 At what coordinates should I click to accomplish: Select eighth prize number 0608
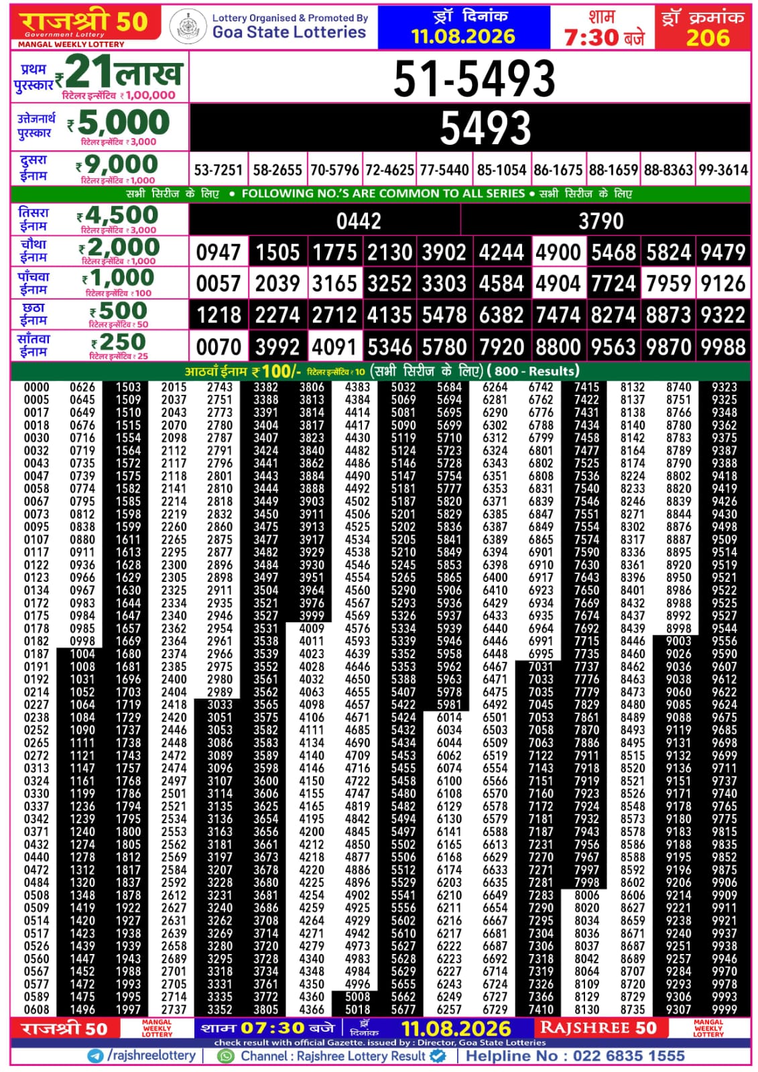(37, 1010)
